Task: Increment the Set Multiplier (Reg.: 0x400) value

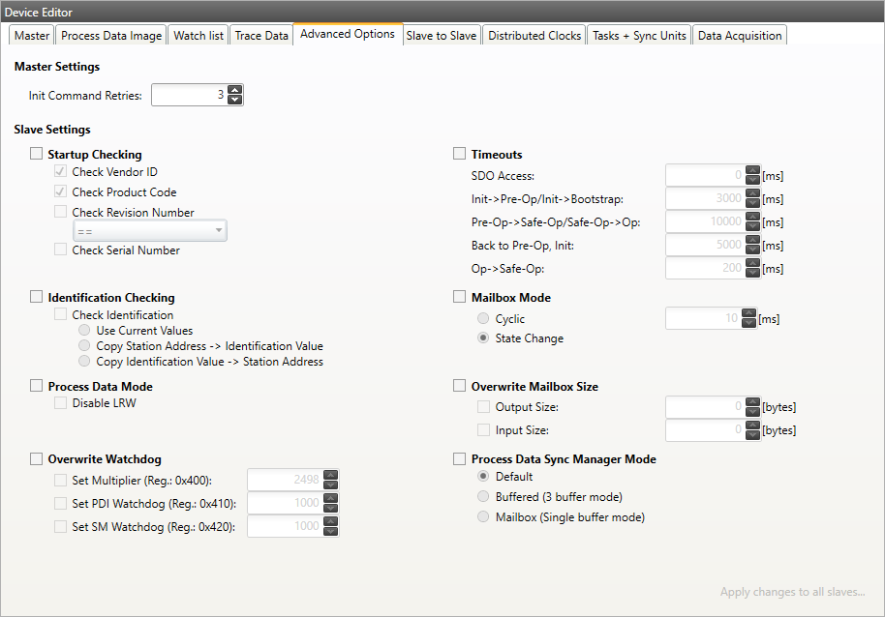Action: 331,476
